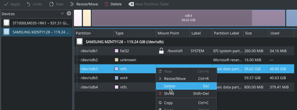Choose Copy in the context menu
Screen dimensions: 297x110
pyautogui.click(x=186, y=103)
